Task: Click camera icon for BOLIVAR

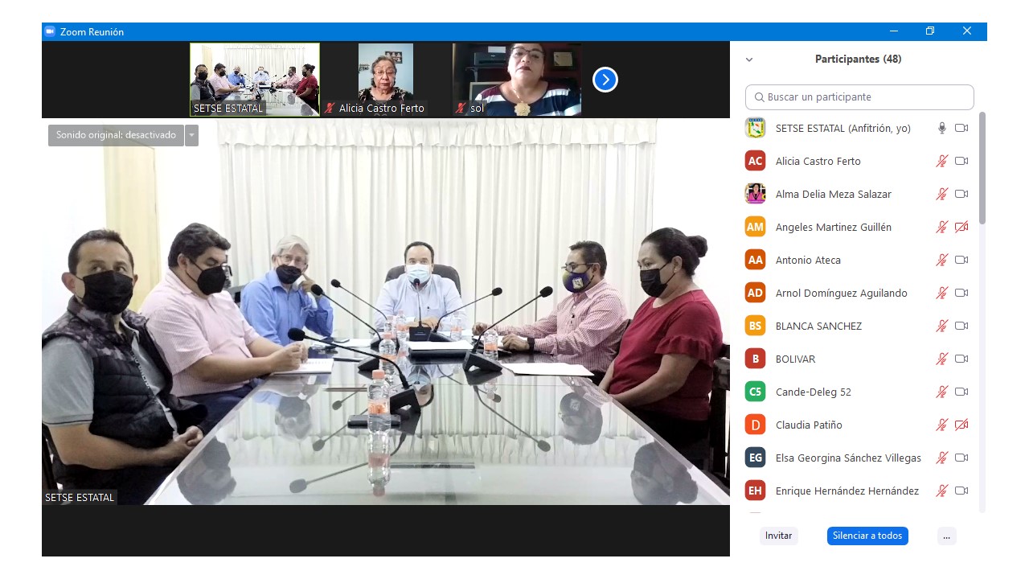Action: click(961, 359)
